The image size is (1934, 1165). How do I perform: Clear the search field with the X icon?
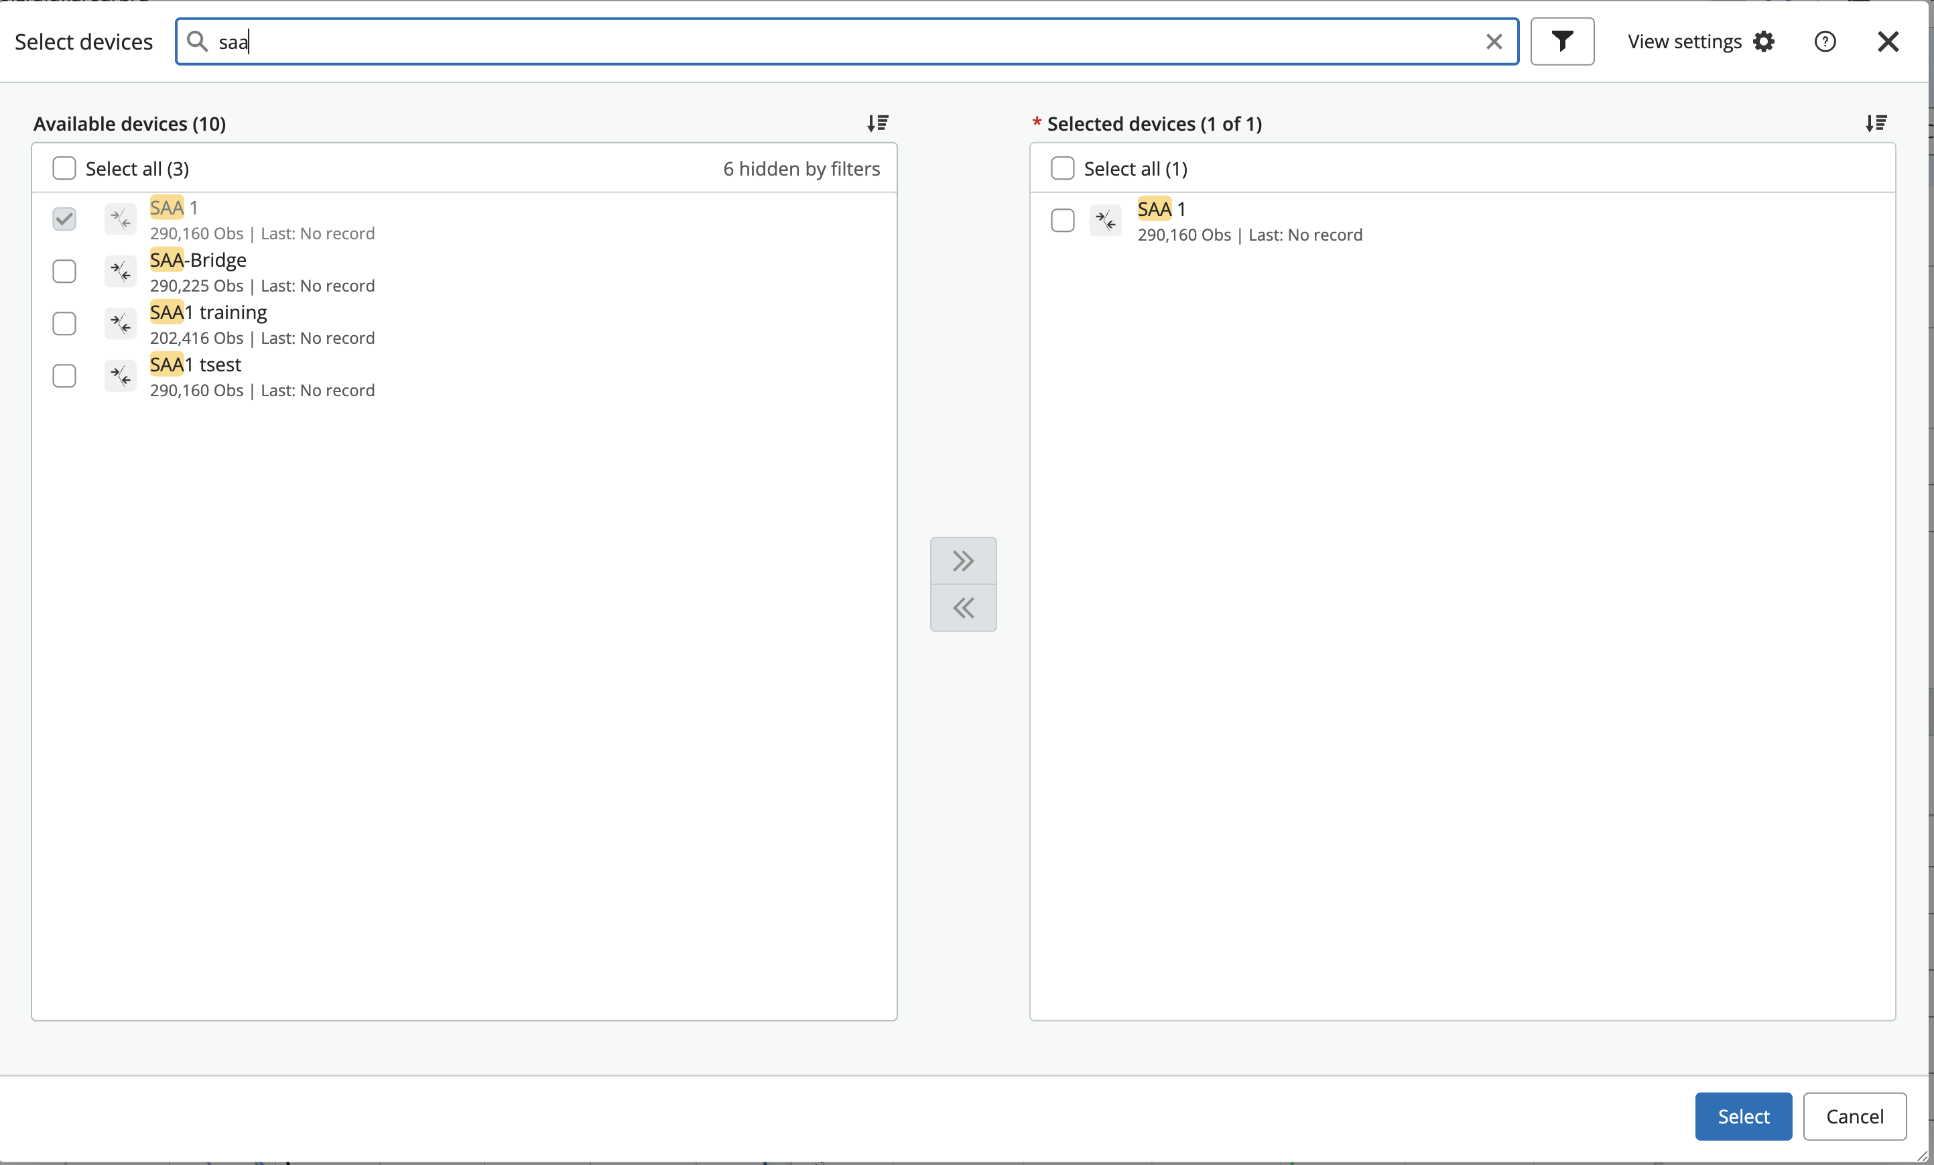point(1494,42)
